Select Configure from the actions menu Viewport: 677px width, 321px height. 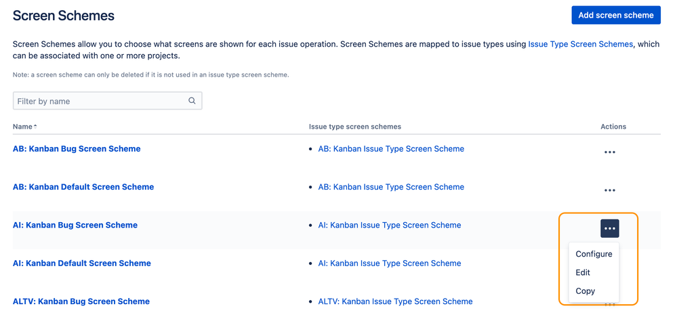coord(594,254)
